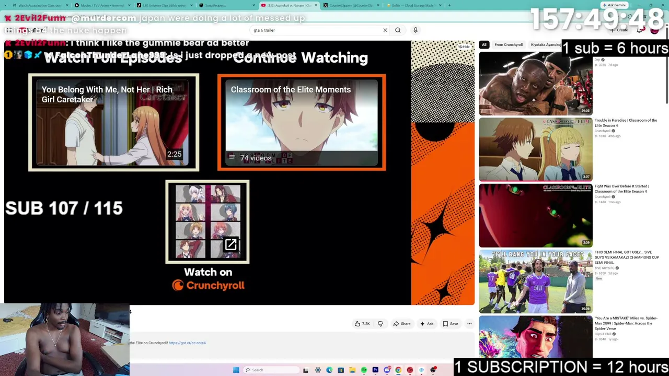Open 'Trouble in Paradise | Classroom of the Elite' title

(626, 123)
